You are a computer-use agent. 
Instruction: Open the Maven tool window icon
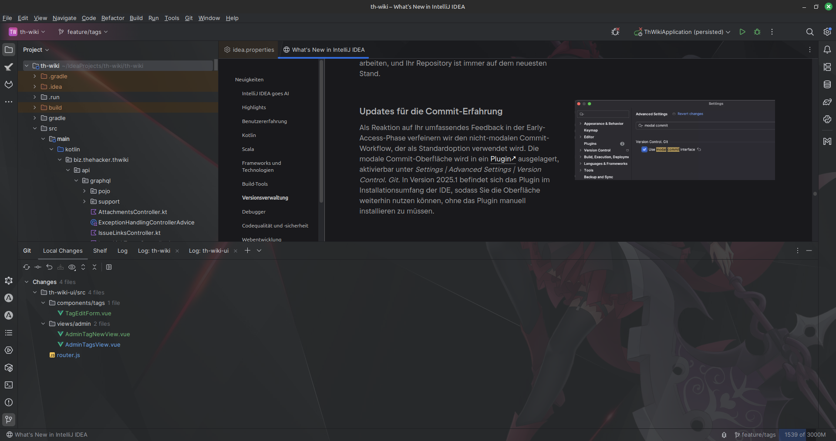[x=827, y=141]
